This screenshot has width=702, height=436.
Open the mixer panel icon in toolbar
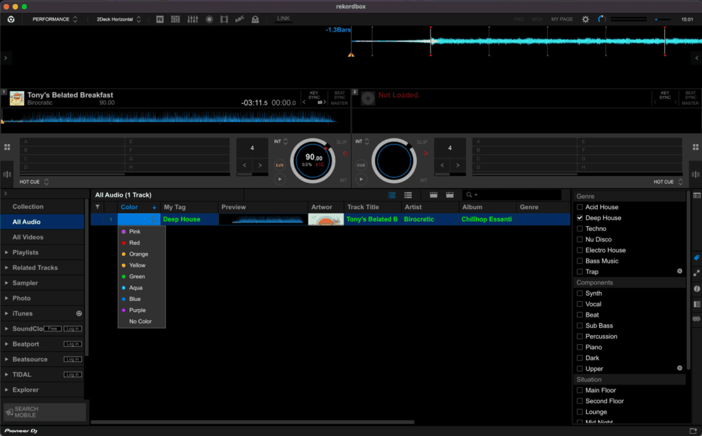(193, 19)
